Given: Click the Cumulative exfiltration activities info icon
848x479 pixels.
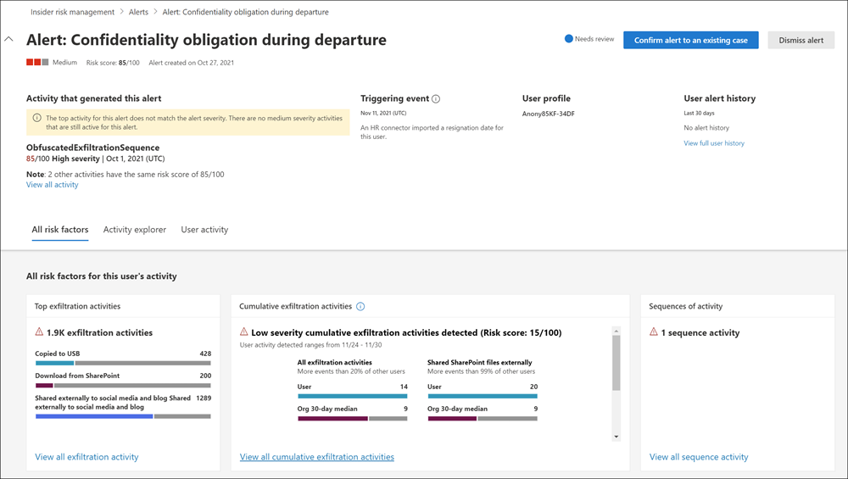Looking at the screenshot, I should coord(360,306).
